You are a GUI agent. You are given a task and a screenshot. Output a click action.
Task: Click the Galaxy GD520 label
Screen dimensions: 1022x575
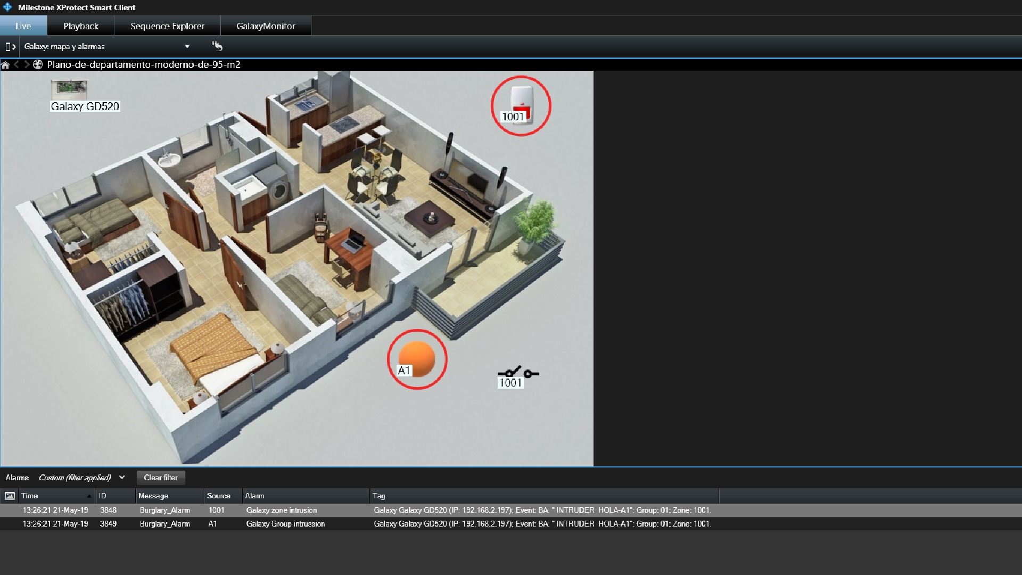tap(85, 106)
